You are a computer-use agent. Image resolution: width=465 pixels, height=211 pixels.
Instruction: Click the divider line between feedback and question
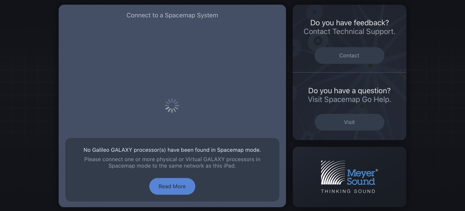click(x=349, y=72)
